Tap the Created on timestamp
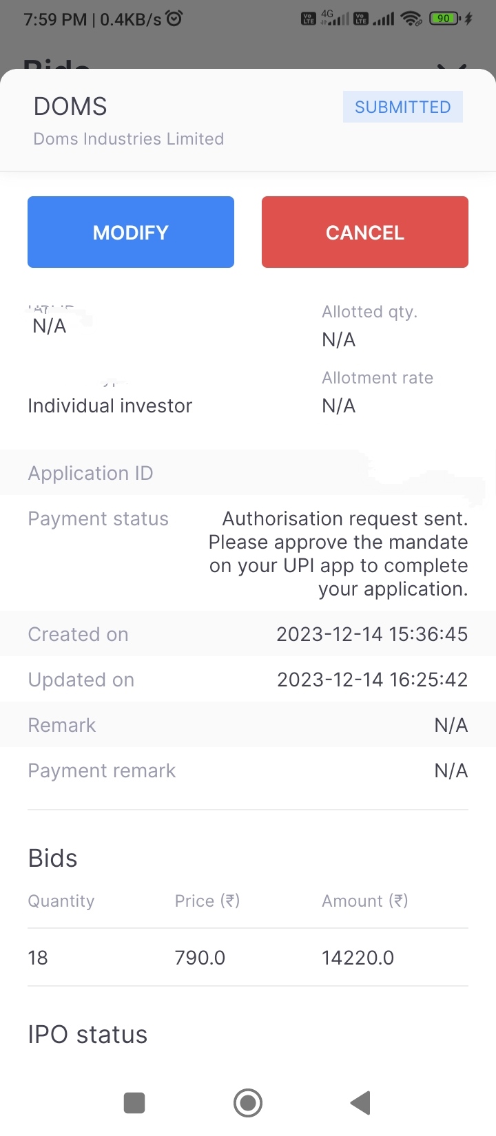 pyautogui.click(x=372, y=634)
